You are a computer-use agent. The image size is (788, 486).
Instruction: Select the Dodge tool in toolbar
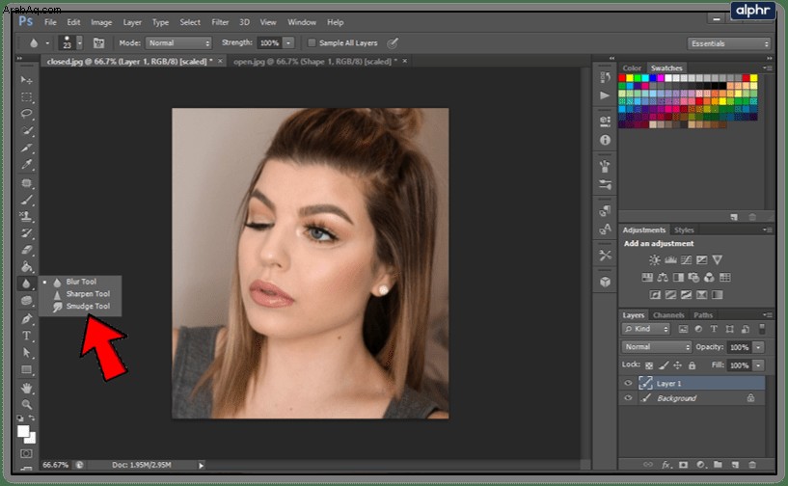pyautogui.click(x=27, y=301)
